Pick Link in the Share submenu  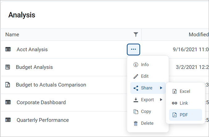coord(183,103)
